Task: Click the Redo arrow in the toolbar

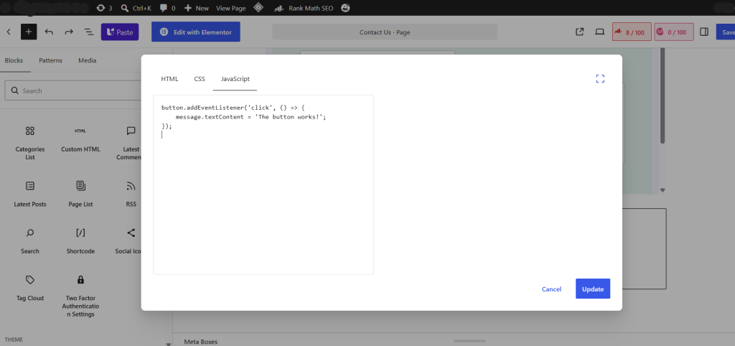Action: tap(69, 32)
